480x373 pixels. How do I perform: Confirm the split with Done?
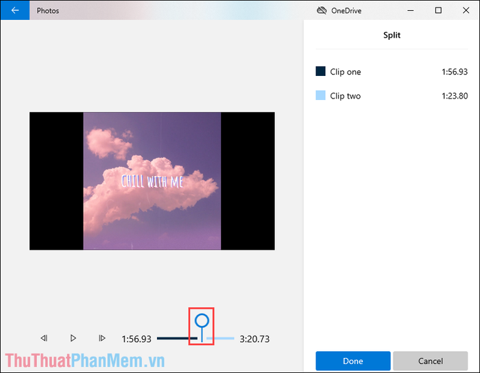(353, 361)
